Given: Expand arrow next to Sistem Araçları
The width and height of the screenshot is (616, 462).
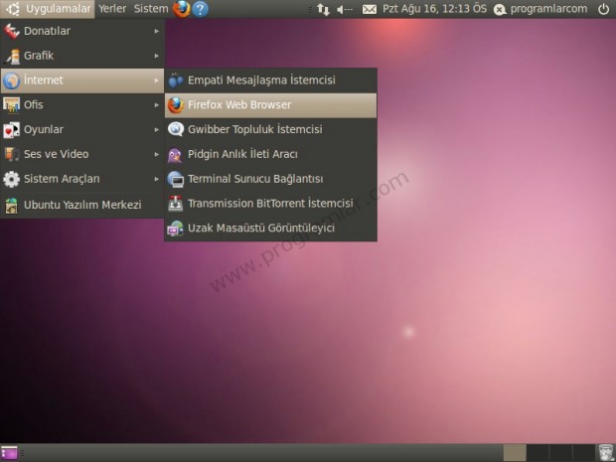Looking at the screenshot, I should pos(156,179).
